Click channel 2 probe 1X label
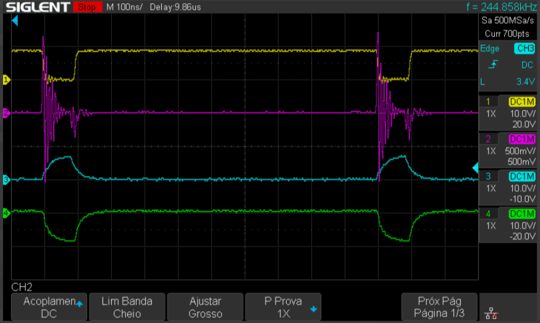540x323 pixels. pyautogui.click(x=491, y=151)
